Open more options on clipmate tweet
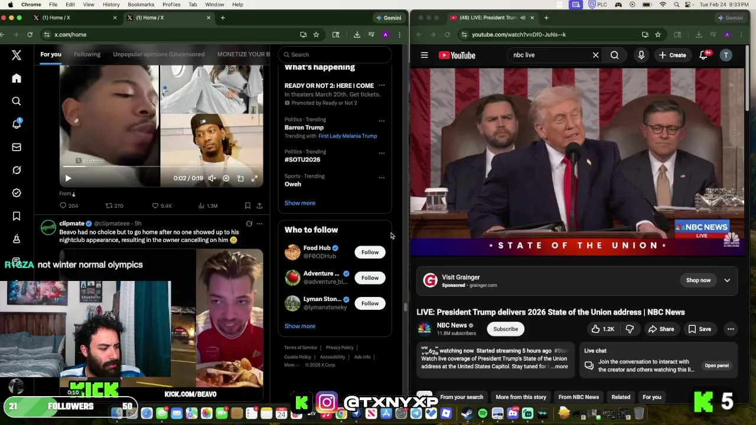This screenshot has width=756, height=425. pyautogui.click(x=259, y=224)
